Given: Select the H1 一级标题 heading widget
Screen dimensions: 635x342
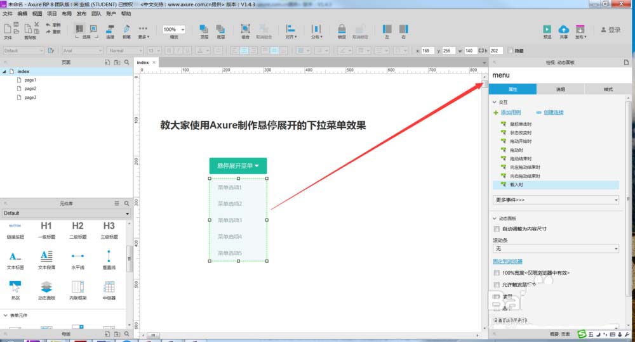Looking at the screenshot, I should 46,230.
